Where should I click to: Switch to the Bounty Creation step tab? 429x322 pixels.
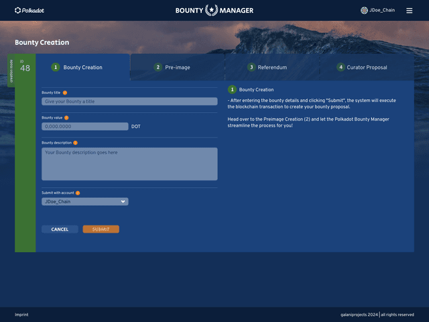82,67
